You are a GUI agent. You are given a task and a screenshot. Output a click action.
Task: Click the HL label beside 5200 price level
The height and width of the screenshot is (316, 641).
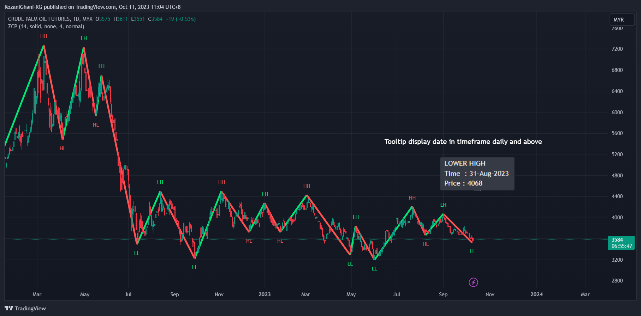click(x=63, y=148)
